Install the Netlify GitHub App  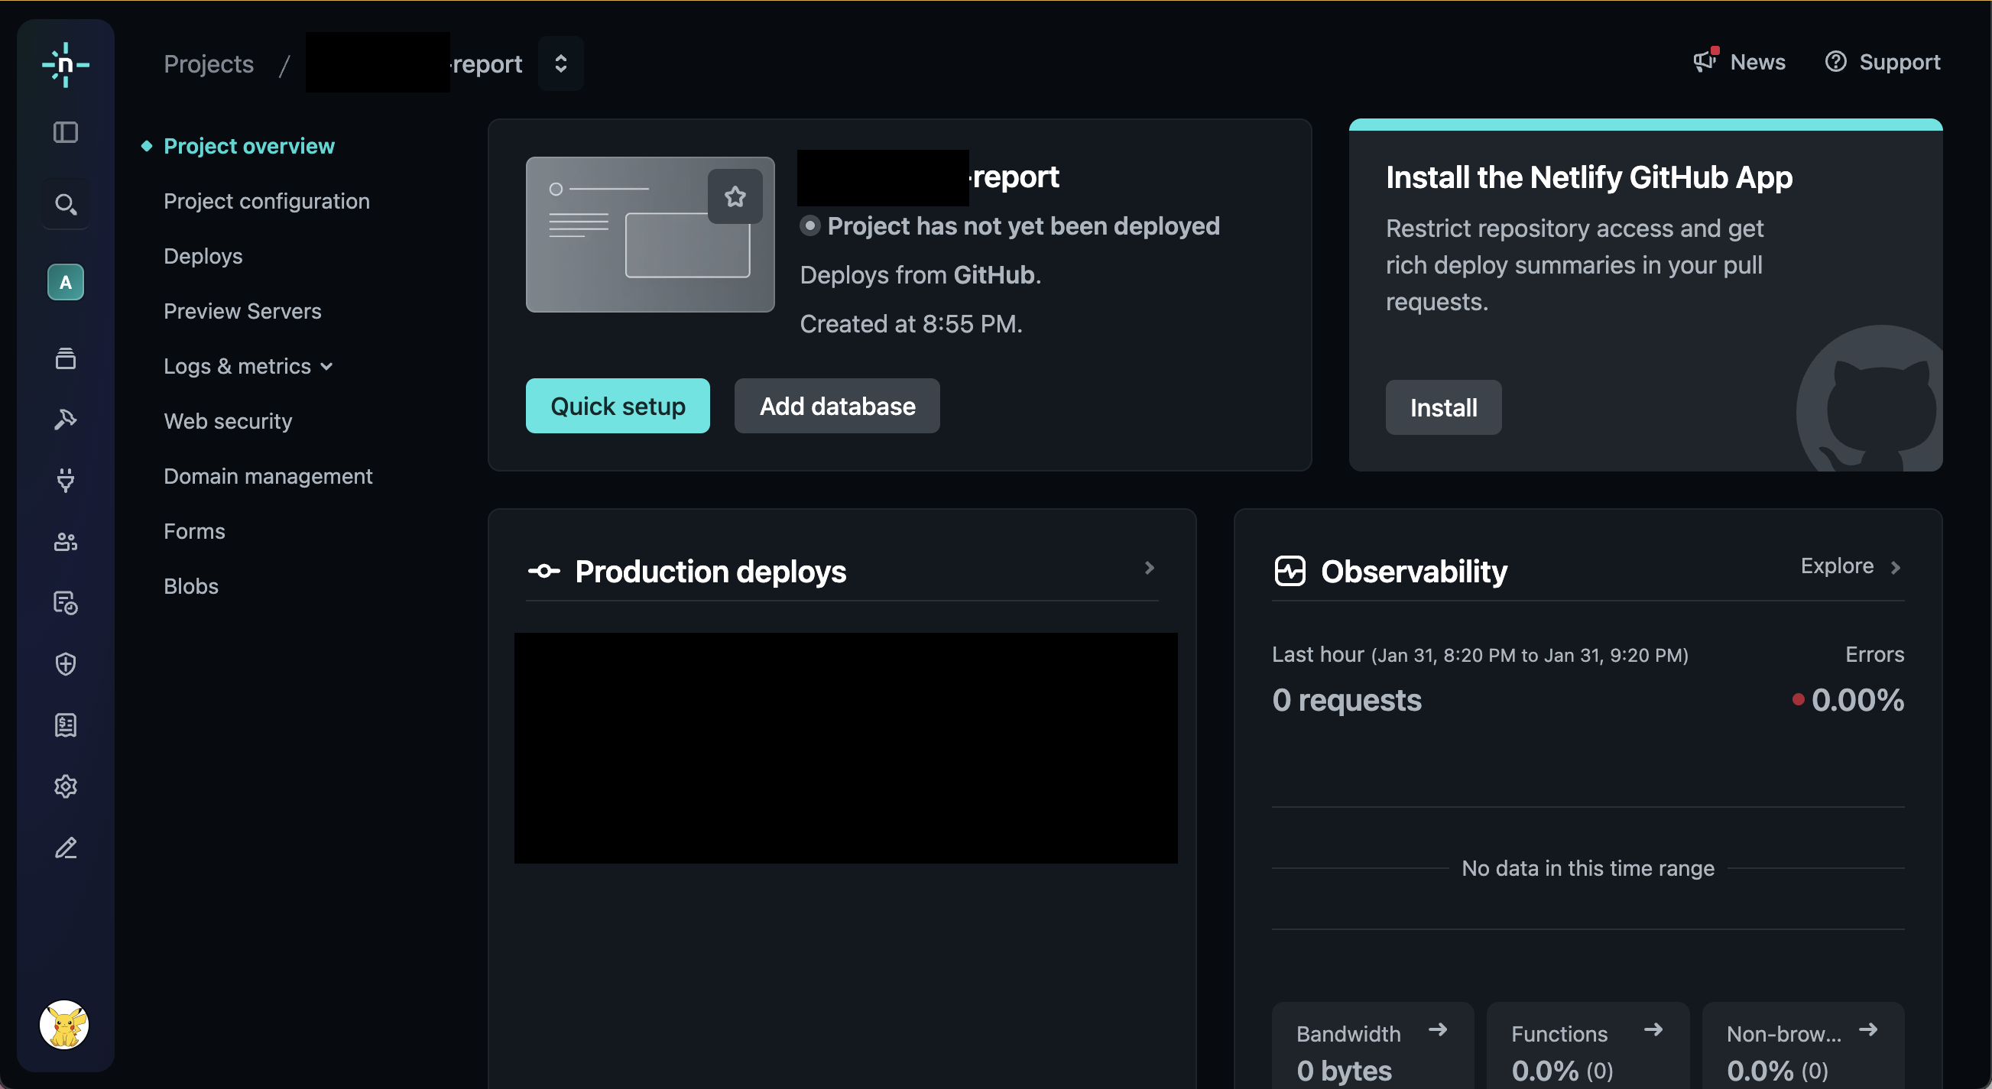[1443, 407]
